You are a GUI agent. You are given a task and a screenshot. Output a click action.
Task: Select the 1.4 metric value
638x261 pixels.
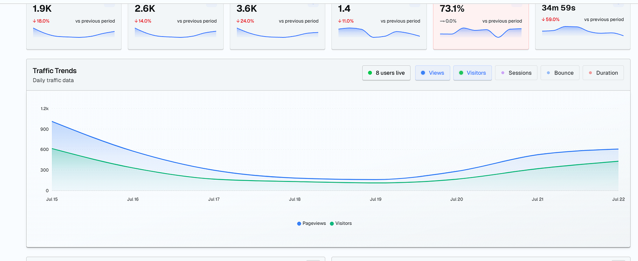pos(344,8)
